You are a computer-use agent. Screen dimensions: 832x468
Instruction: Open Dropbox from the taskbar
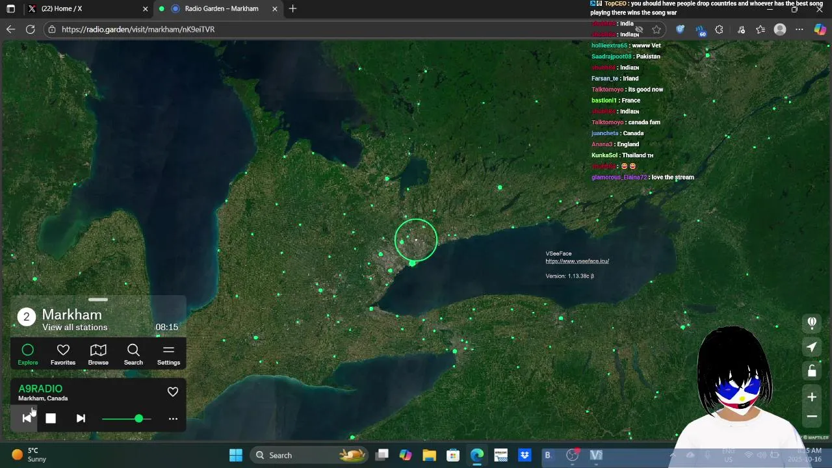[525, 455]
